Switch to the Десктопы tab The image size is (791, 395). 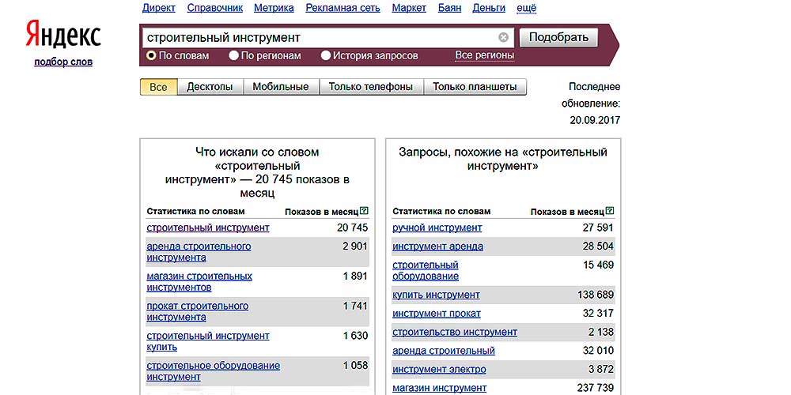(x=210, y=87)
